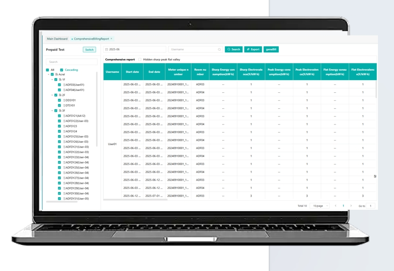
Task: Uncheck the 1F checkbox
Action: click(x=56, y=80)
